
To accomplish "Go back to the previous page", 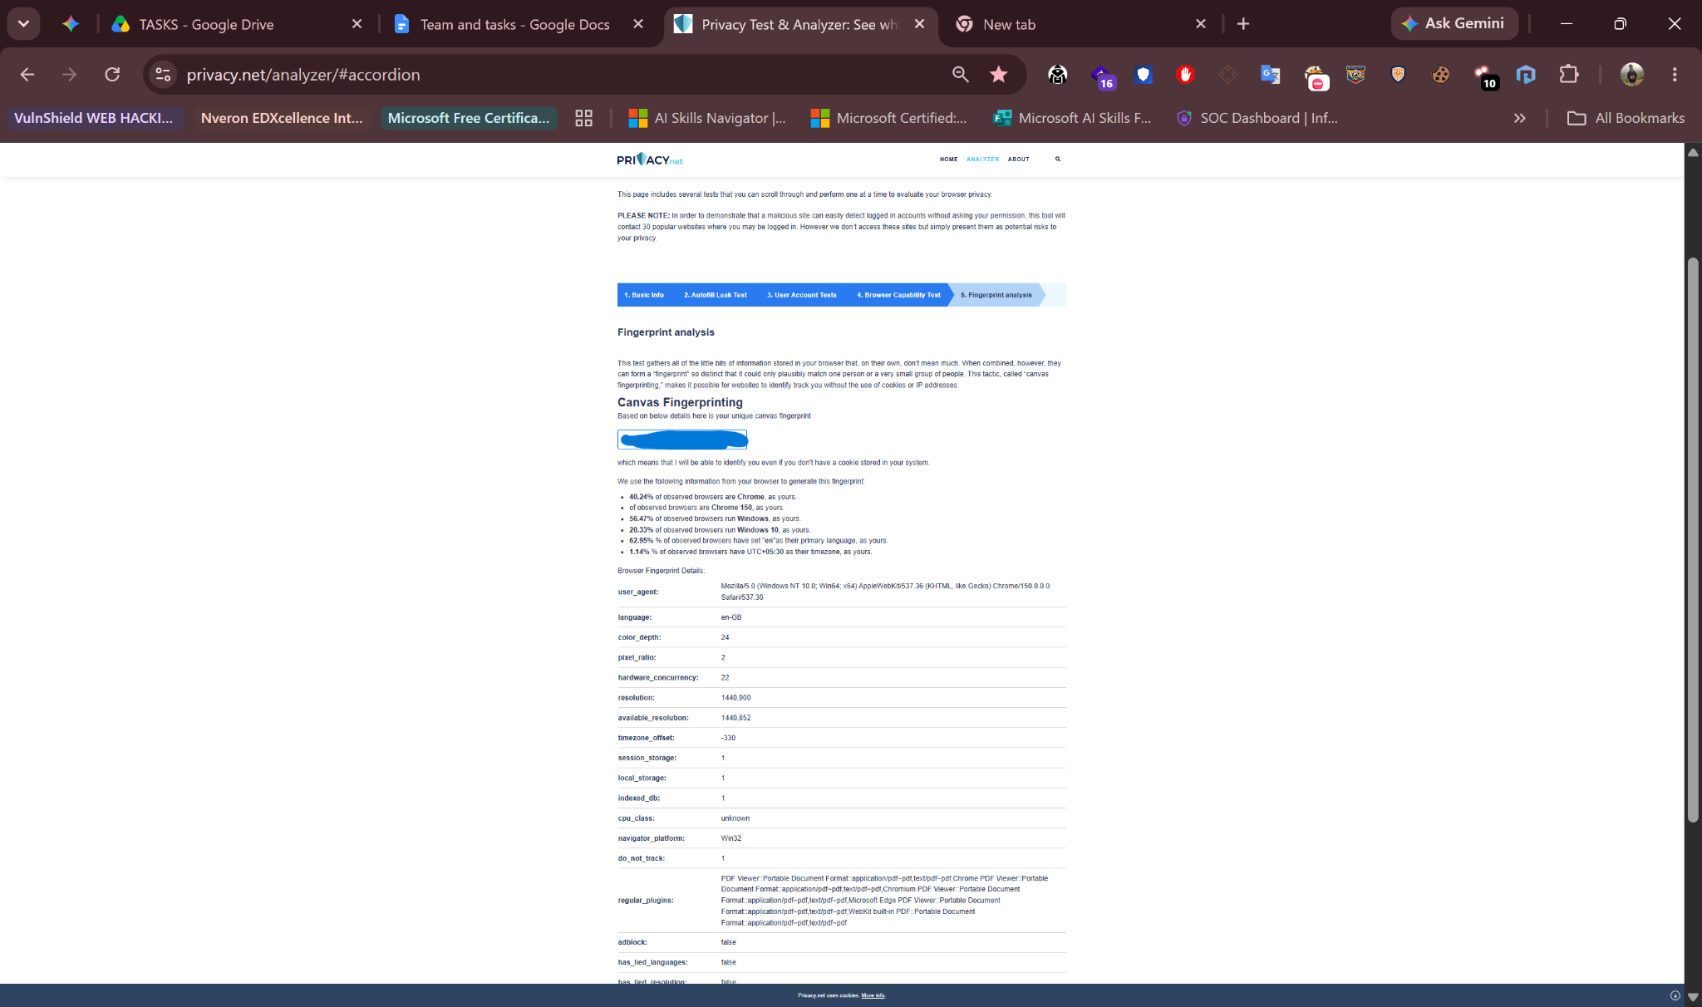I will point(27,75).
